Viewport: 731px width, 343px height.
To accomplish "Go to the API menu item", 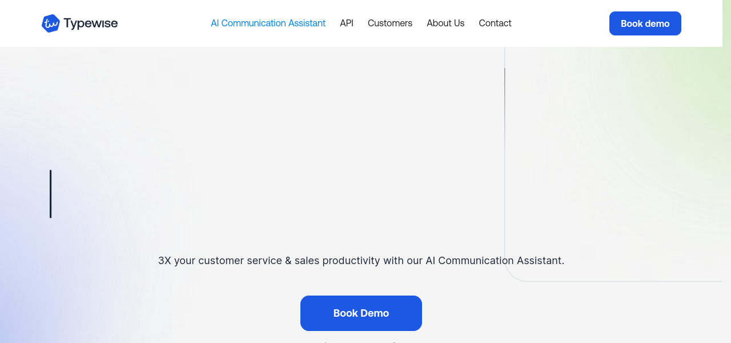I will pyautogui.click(x=347, y=23).
